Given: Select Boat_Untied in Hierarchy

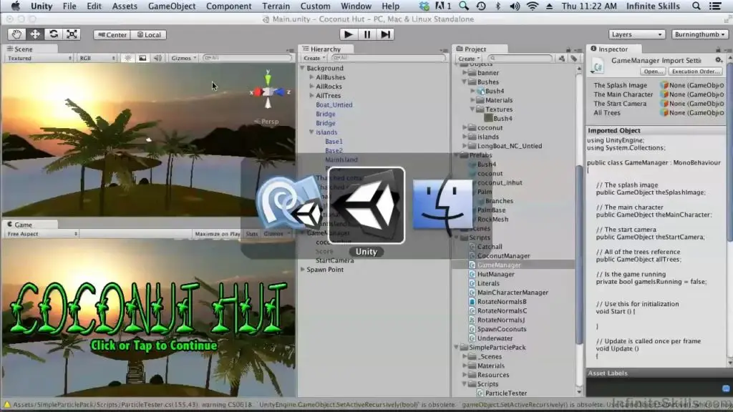Looking at the screenshot, I should pos(334,104).
